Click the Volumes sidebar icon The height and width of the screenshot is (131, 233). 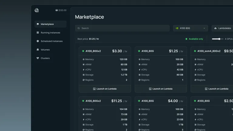coord(38,50)
